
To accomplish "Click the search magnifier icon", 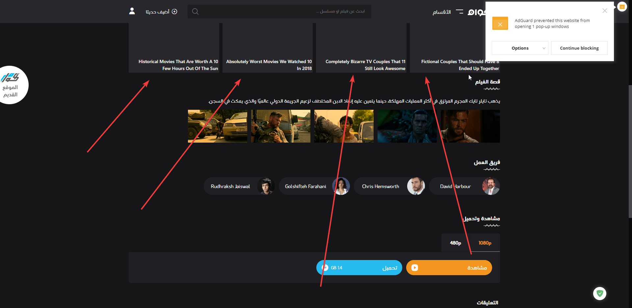I will (x=195, y=12).
